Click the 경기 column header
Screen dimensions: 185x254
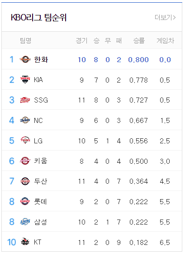coord(81,40)
